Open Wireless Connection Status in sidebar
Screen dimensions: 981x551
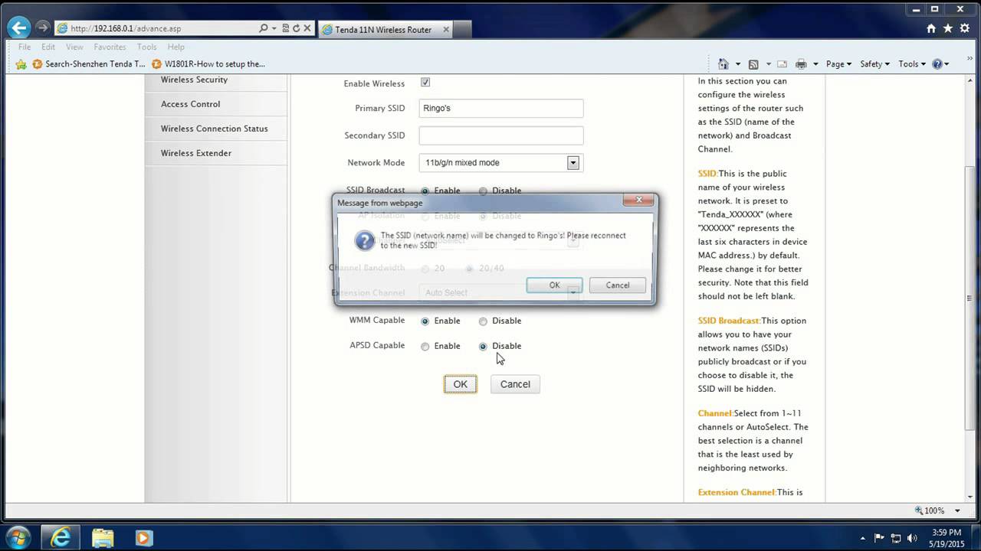(x=215, y=129)
